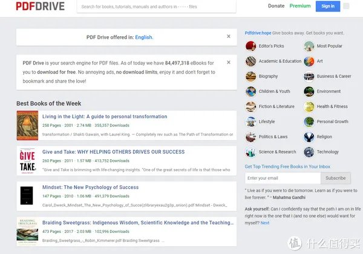
Task: Dismiss the language offer banner
Action: point(228,36)
